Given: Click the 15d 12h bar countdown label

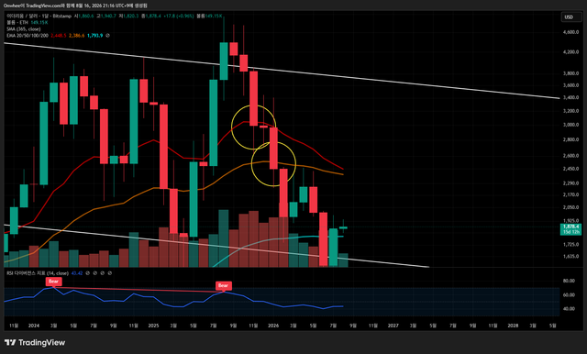Looking at the screenshot, I should tap(570, 232).
